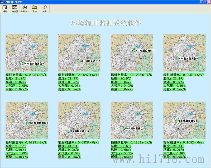Select radiation reading 0.0947 μGy/h
The width and height of the screenshot is (211, 168).
[79, 75]
